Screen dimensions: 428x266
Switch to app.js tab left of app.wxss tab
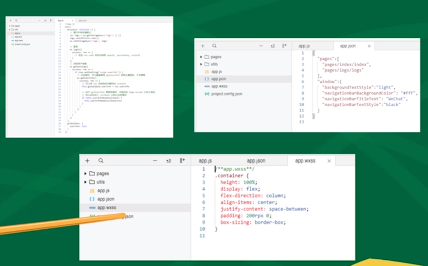(x=205, y=161)
